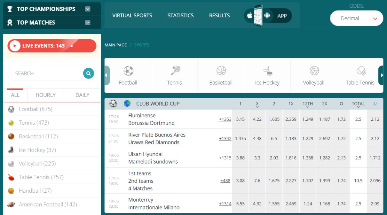Pick the Table Tennis icon in carousel
Screen dimensions: 387x215
coord(360,71)
